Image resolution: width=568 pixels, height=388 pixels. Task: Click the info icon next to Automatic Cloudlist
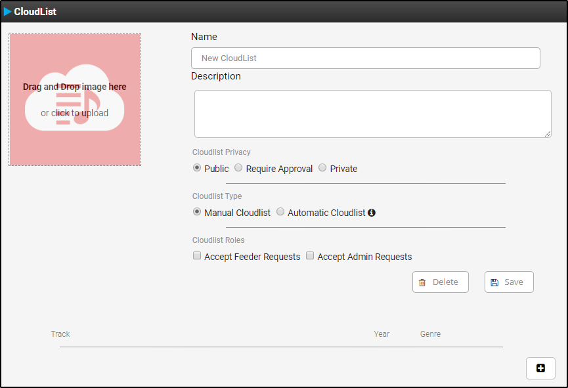(x=372, y=213)
